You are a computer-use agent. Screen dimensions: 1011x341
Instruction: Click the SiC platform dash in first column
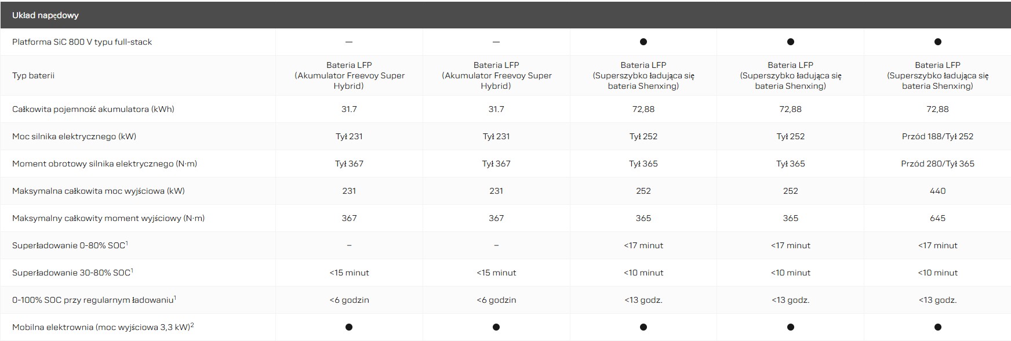coord(349,42)
